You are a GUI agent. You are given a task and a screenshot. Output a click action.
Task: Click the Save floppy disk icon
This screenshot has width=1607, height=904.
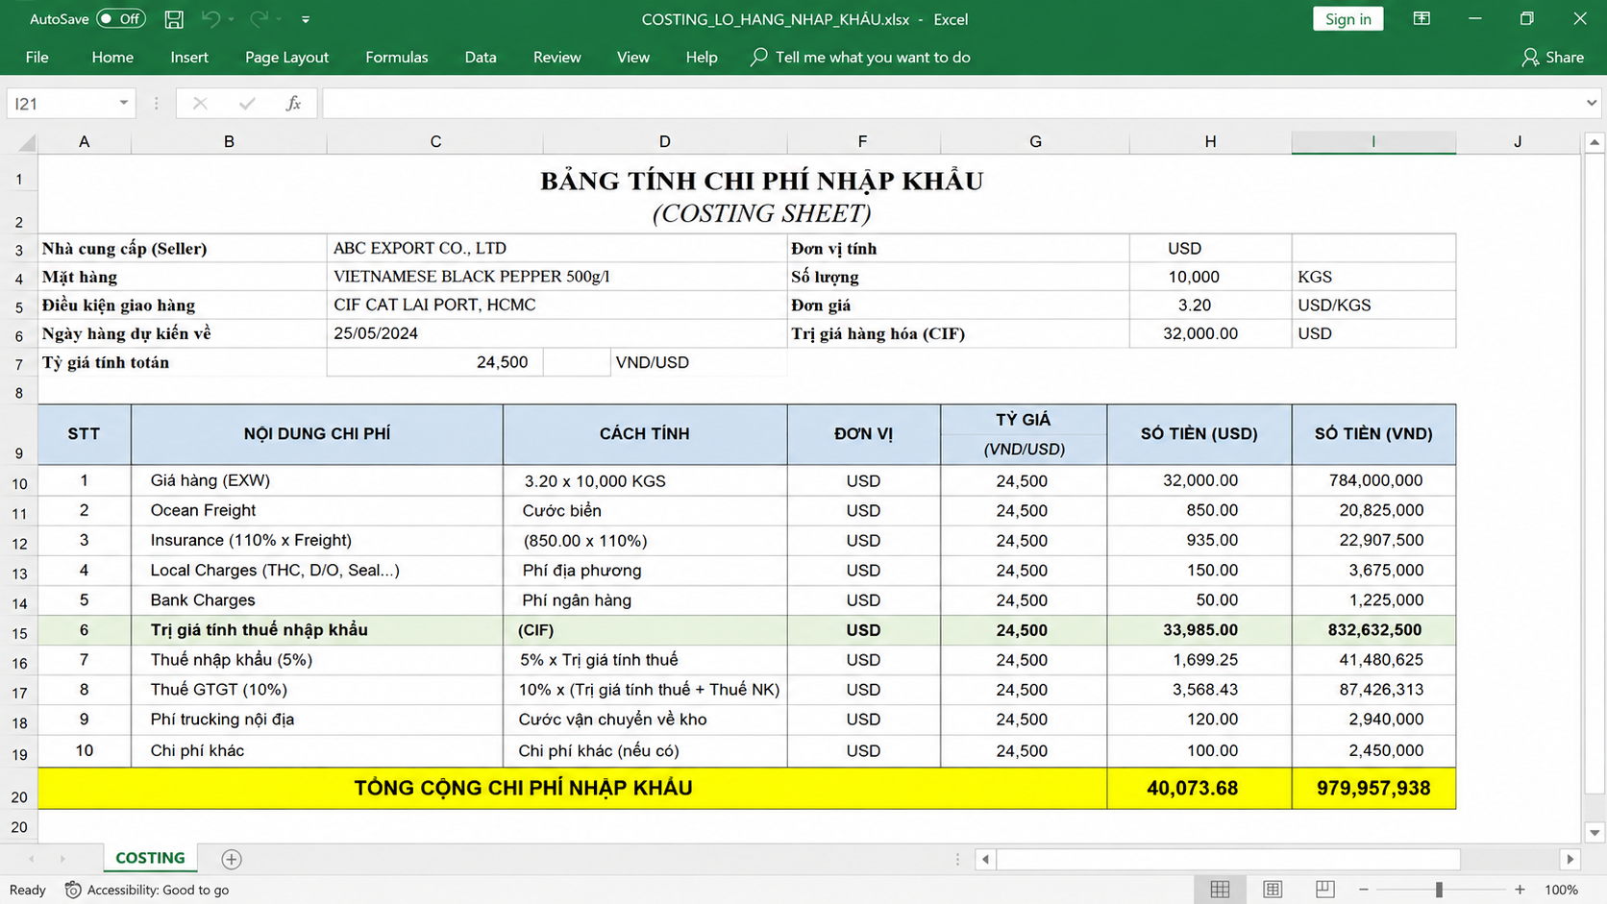pos(174,19)
